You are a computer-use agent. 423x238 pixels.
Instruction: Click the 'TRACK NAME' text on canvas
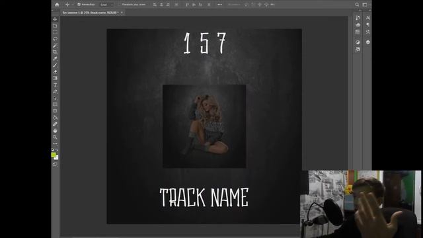(204, 198)
